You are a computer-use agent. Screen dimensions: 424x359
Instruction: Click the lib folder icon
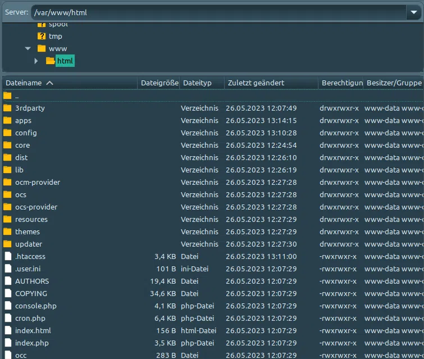7,170
